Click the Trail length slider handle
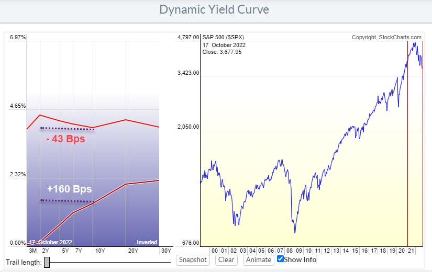The height and width of the screenshot is (272, 432). click(x=47, y=262)
